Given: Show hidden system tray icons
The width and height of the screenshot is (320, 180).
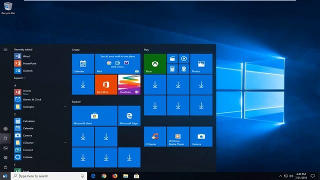Looking at the screenshot, I should pos(280,176).
